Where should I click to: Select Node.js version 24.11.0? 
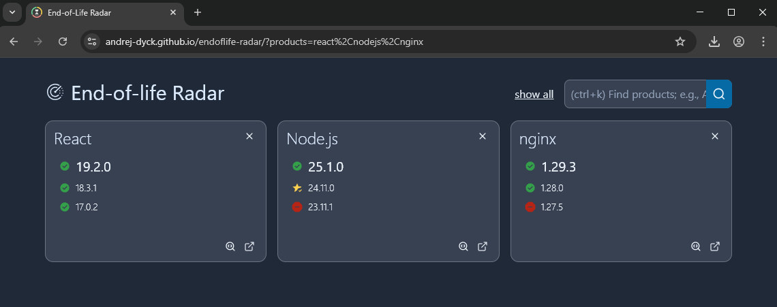pyautogui.click(x=321, y=188)
